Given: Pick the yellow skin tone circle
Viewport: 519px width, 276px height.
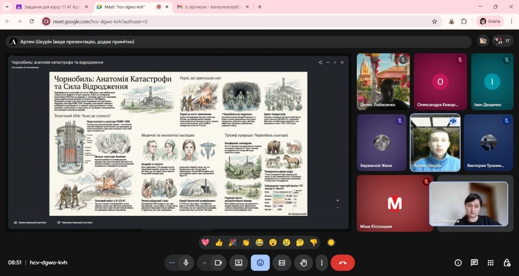Looking at the screenshot, I should click(331, 243).
